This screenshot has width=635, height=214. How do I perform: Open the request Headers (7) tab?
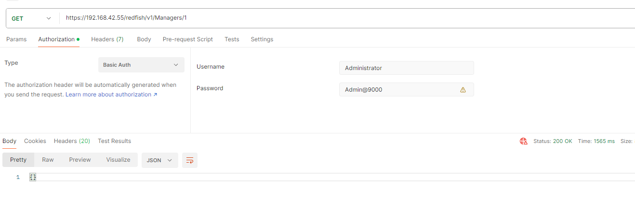coord(107,39)
